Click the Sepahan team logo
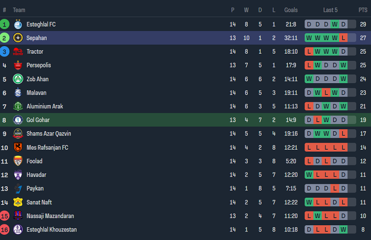The height and width of the screenshot is (240, 371). [x=18, y=38]
